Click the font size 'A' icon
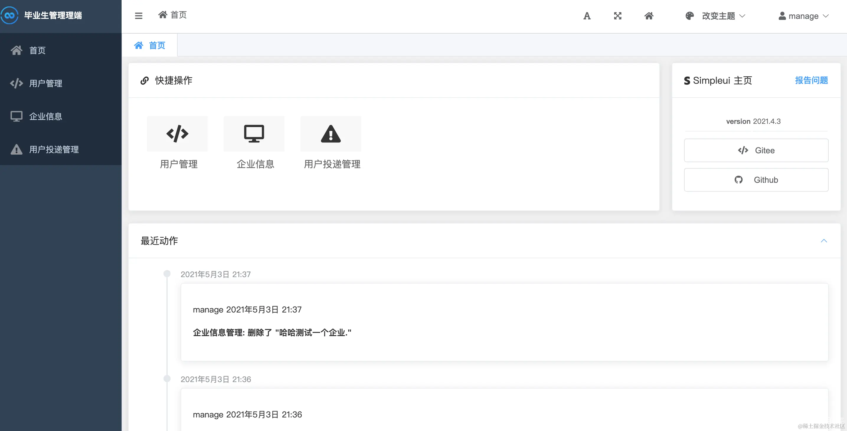Image resolution: width=847 pixels, height=431 pixels. click(587, 16)
